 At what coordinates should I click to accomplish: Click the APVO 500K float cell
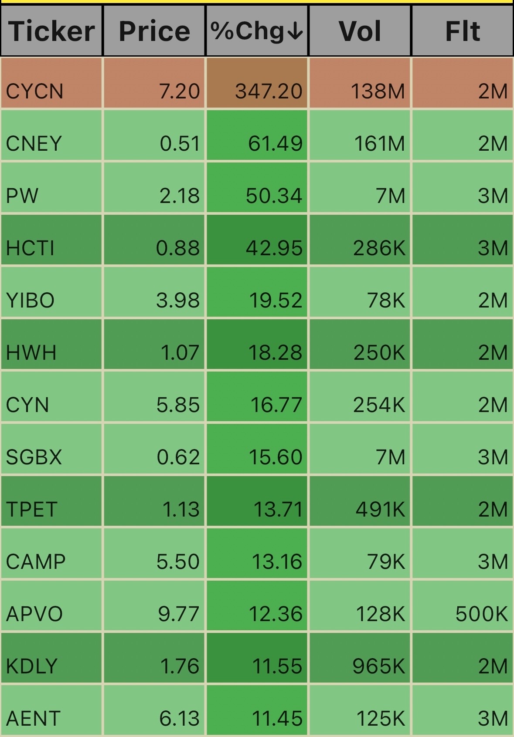click(x=462, y=605)
